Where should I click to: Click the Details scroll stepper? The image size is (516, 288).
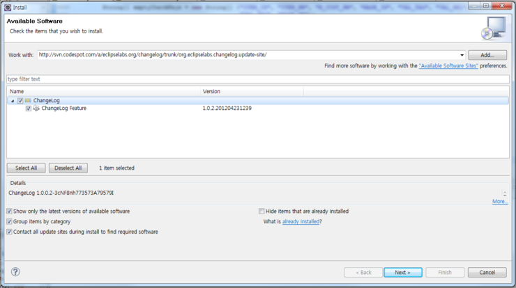504,193
